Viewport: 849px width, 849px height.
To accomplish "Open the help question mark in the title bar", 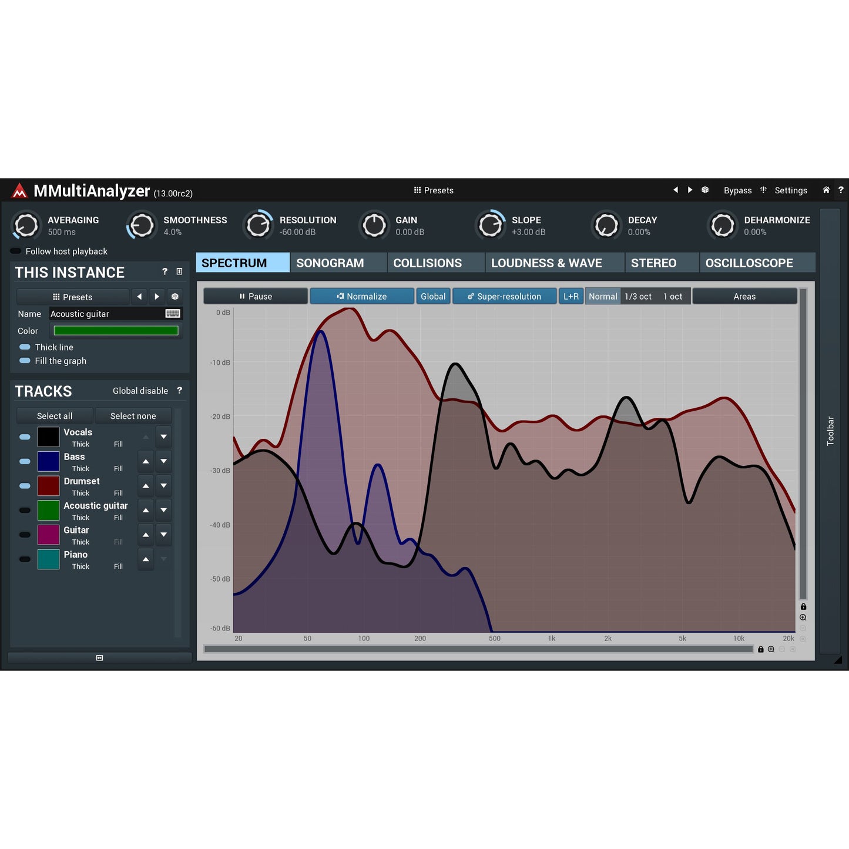I will click(x=841, y=190).
